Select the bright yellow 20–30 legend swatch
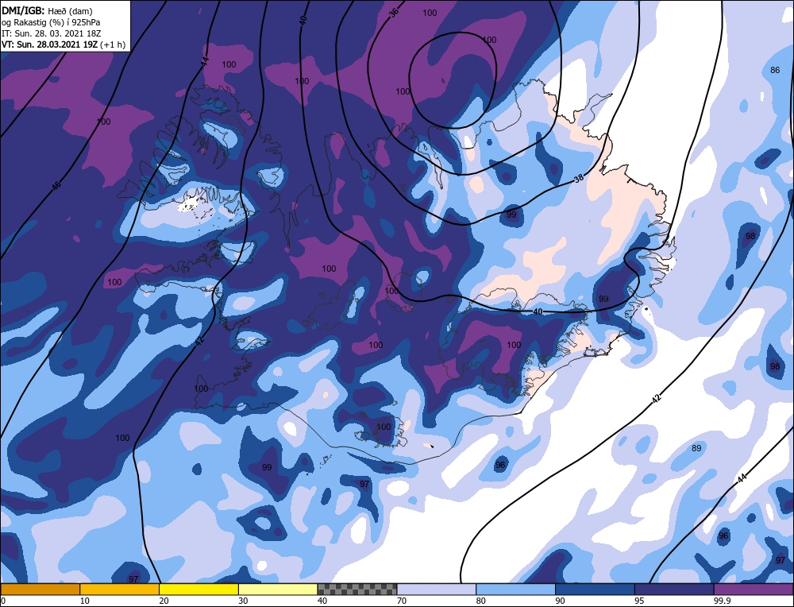 point(198,590)
